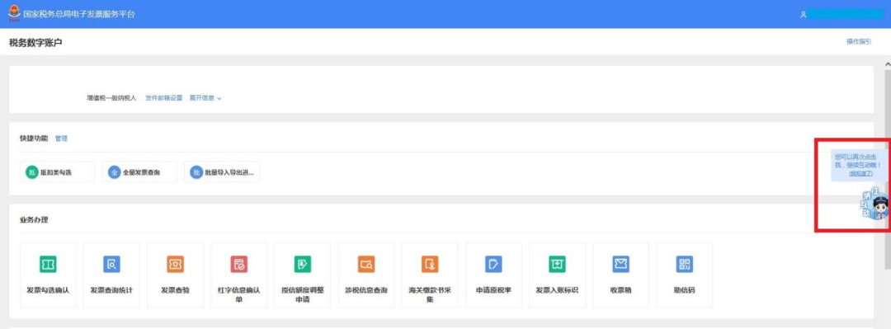This screenshot has height=329, width=891.
Task: Dismiss tip with 我知道了 link
Action: pyautogui.click(x=860, y=173)
